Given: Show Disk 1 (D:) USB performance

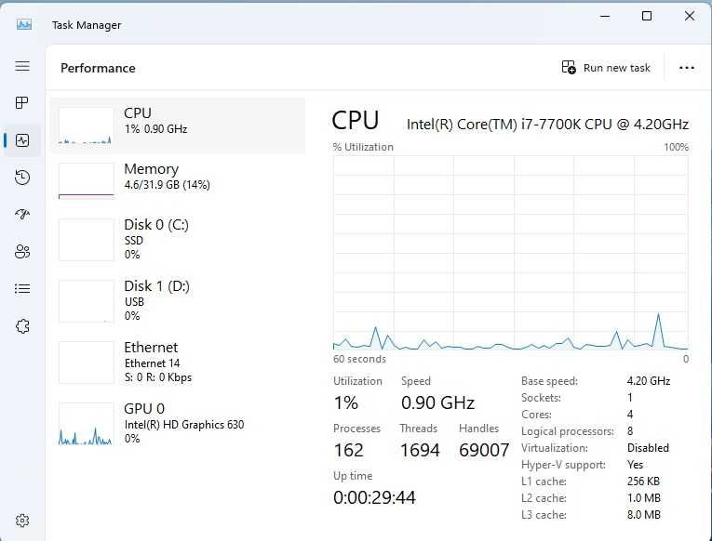Looking at the screenshot, I should click(x=177, y=300).
